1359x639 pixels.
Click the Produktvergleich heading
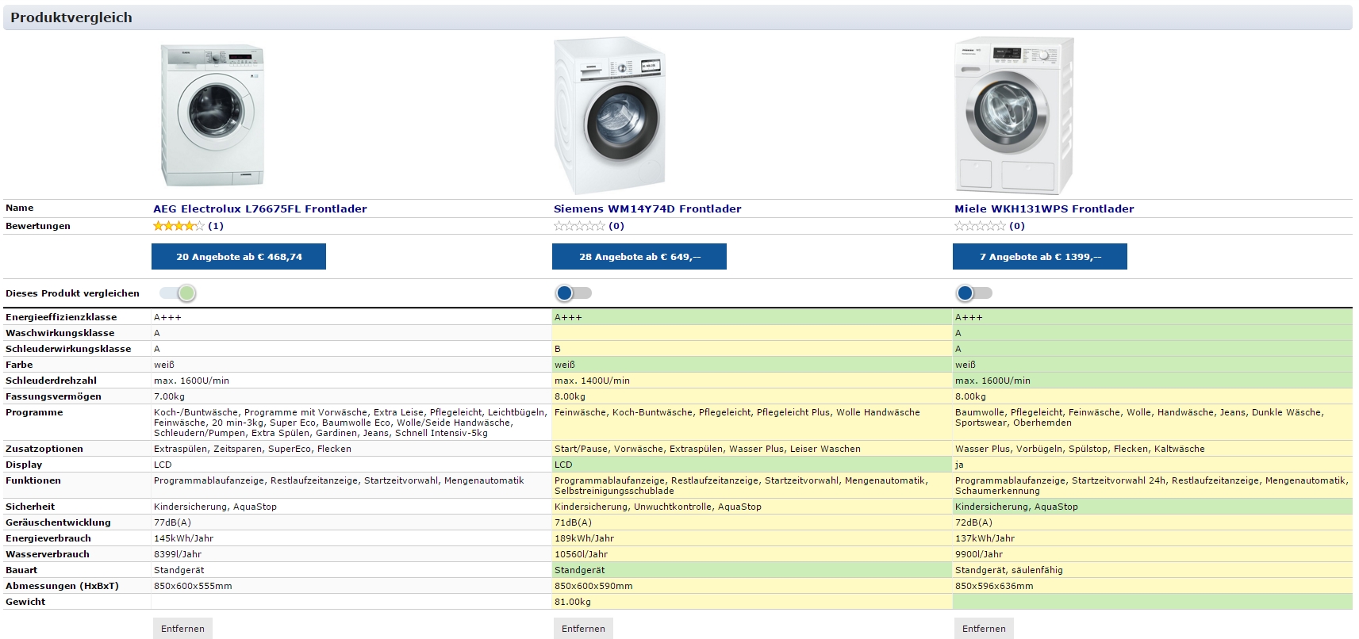tap(71, 17)
